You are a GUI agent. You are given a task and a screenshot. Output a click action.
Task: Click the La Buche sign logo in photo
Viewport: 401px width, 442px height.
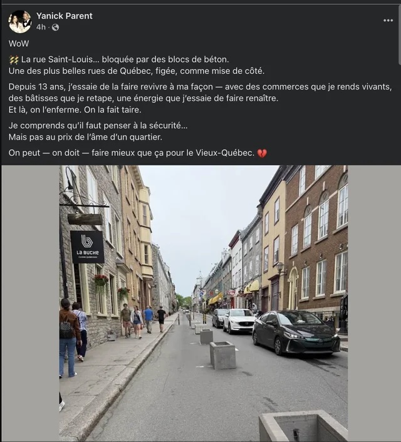pos(87,247)
